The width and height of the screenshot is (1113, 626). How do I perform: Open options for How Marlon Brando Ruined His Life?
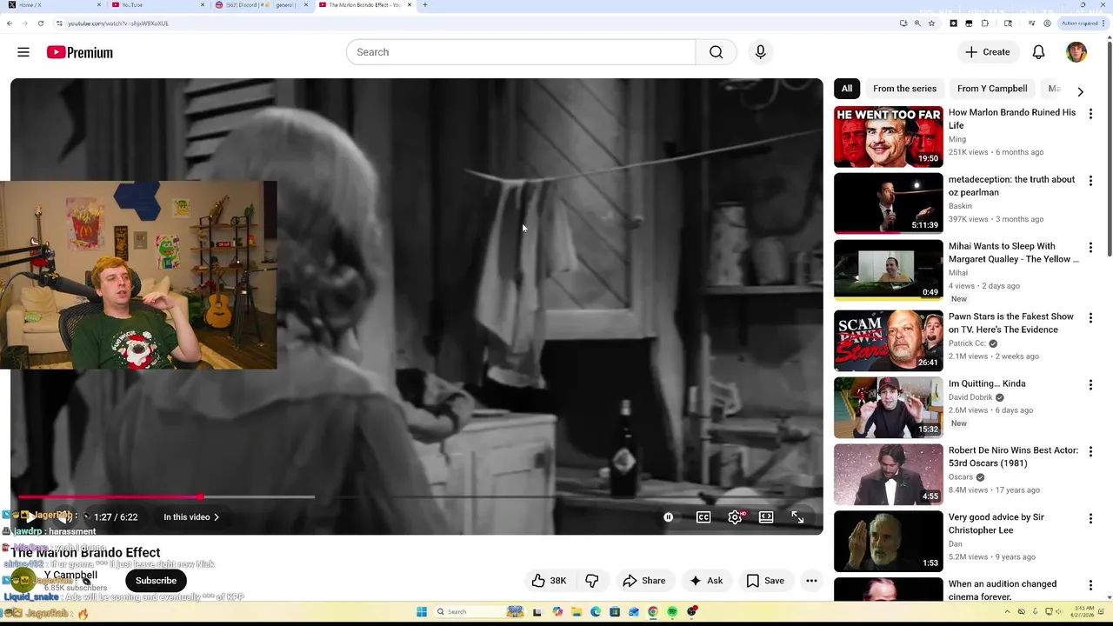1090,114
